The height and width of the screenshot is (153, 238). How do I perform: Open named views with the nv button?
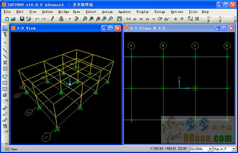pos(154,19)
